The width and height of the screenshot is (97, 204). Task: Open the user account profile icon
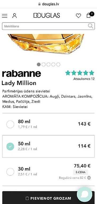pos(15,16)
